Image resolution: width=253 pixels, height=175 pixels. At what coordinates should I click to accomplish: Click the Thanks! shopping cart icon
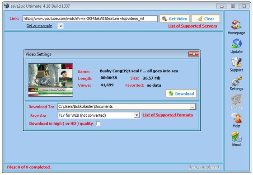[236, 99]
